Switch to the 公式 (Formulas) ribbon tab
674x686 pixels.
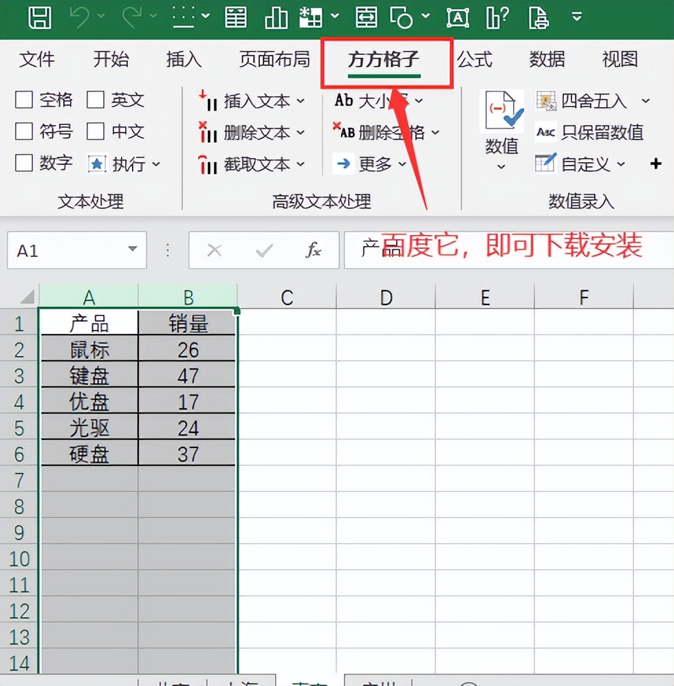pyautogui.click(x=475, y=60)
